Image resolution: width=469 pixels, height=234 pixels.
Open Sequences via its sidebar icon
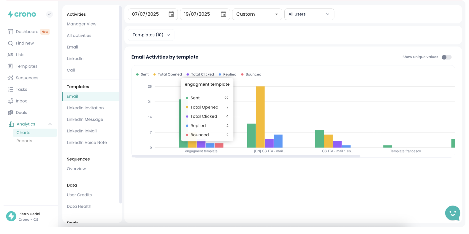pyautogui.click(x=10, y=78)
